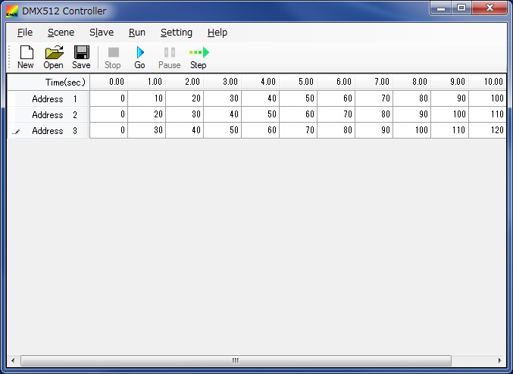This screenshot has height=374, width=513.
Task: Select the Address 2 row header
Action: click(48, 114)
